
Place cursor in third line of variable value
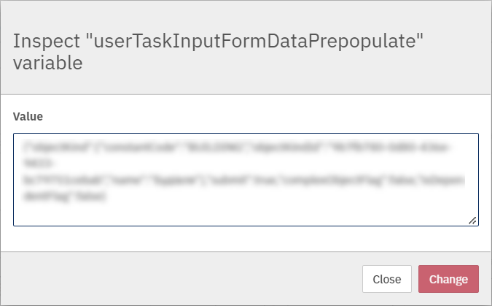(x=243, y=180)
